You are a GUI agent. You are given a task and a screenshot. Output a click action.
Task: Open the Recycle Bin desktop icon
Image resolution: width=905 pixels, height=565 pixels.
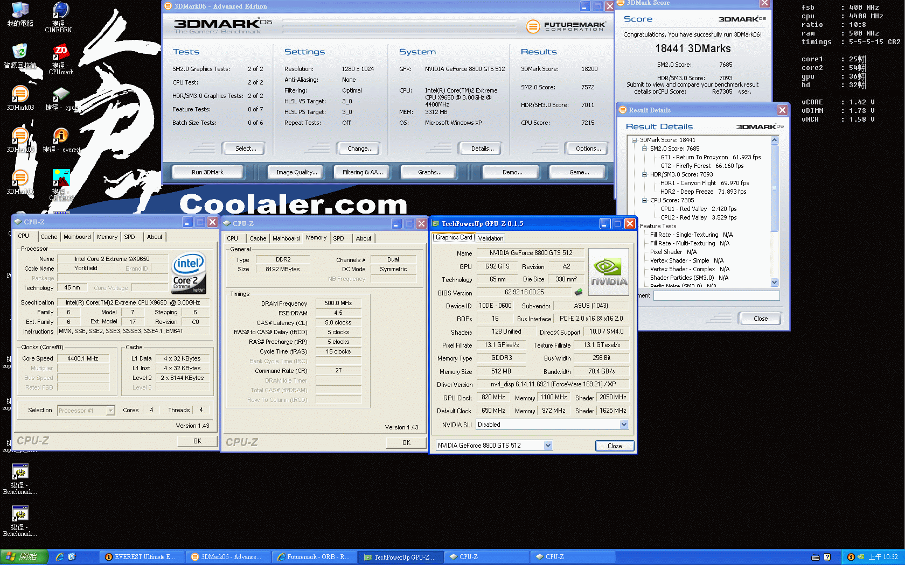coord(20,56)
